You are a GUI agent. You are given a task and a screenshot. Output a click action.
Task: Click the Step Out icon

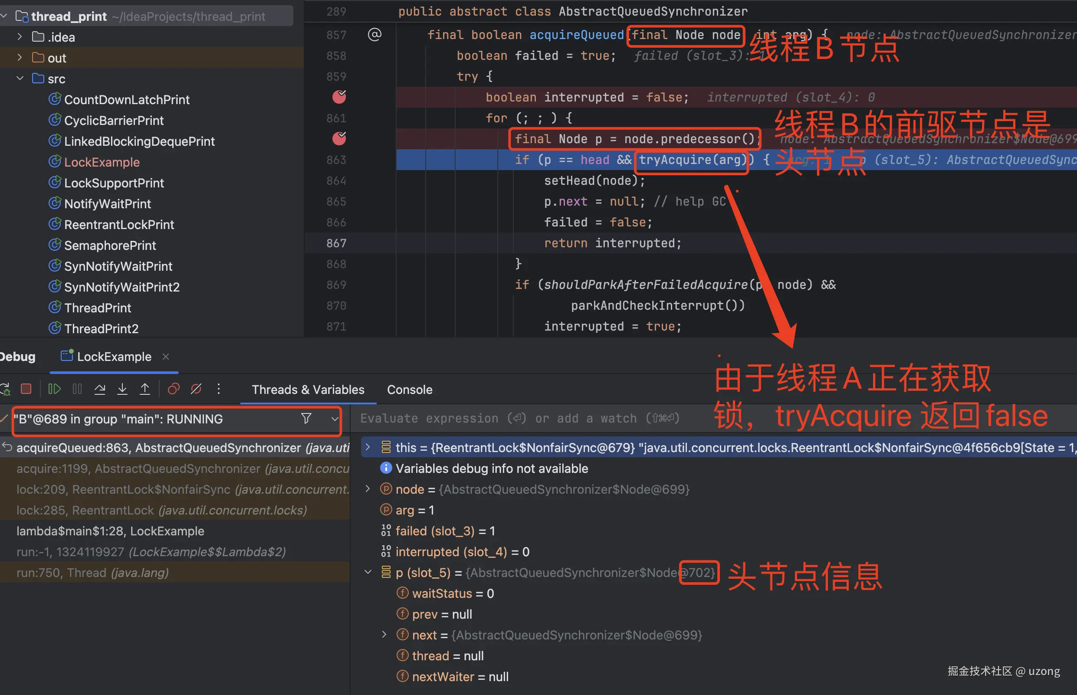pos(145,389)
